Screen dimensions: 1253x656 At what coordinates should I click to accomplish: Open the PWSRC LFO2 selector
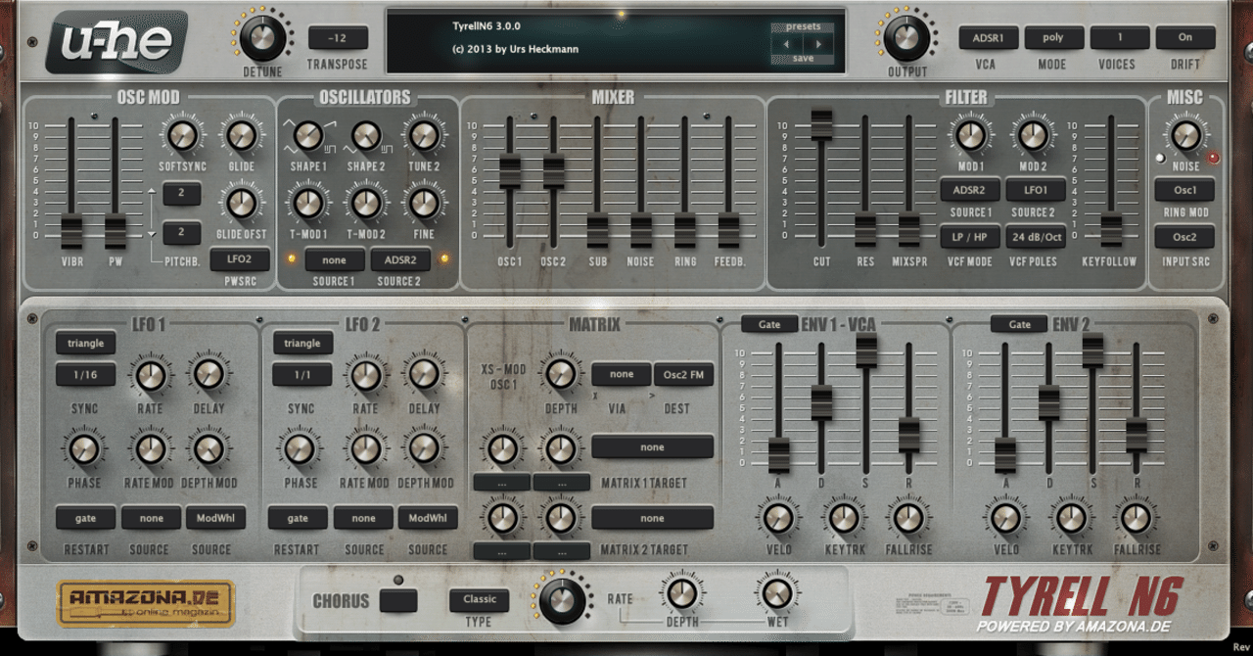tap(240, 259)
